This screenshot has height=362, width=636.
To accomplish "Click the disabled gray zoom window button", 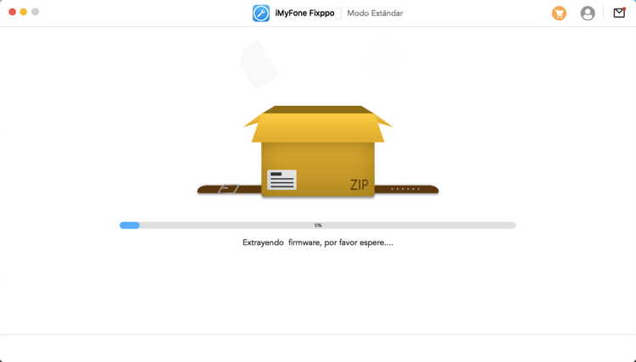I will point(35,12).
